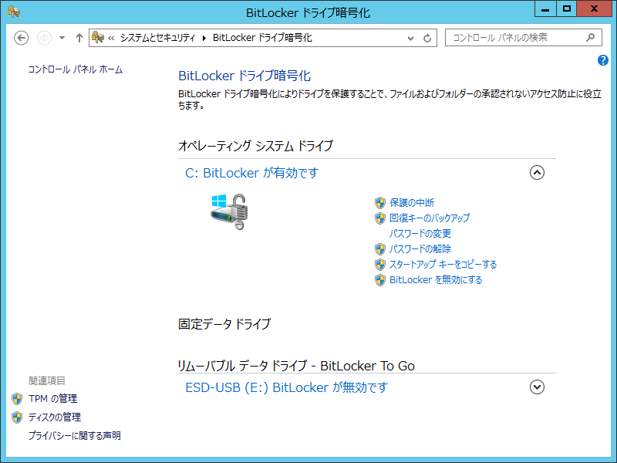This screenshot has width=617, height=463.
Task: Click the 関連項目 label
Action: (x=47, y=380)
